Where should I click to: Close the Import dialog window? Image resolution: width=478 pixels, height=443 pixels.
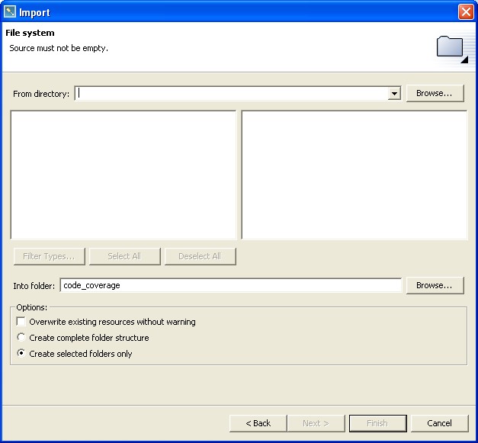tap(466, 11)
